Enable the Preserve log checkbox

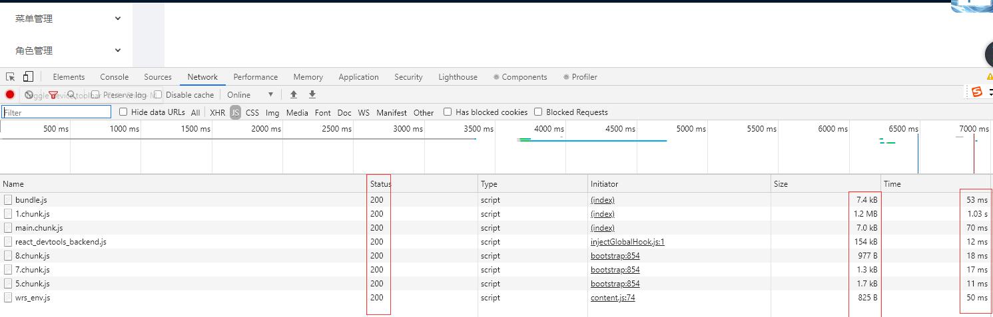95,94
